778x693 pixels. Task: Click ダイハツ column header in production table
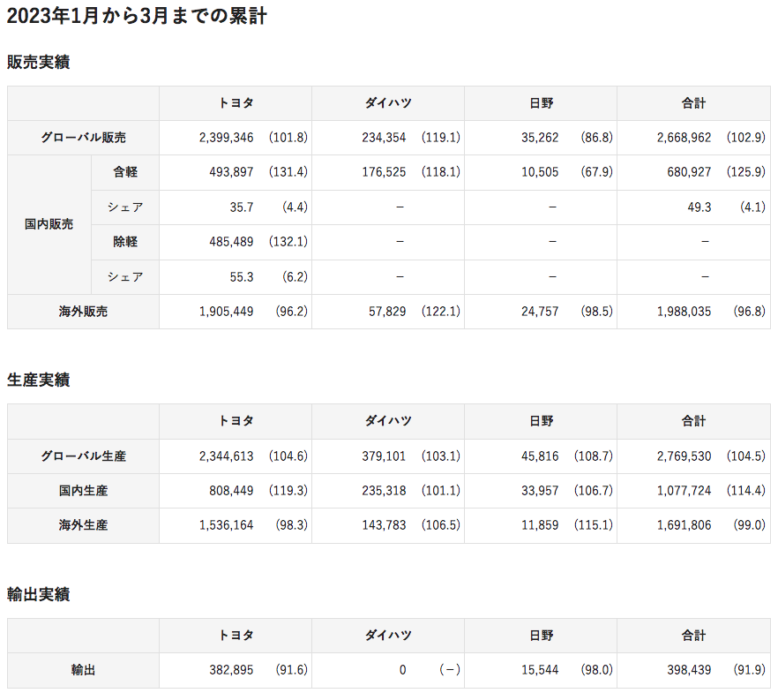pos(387,421)
